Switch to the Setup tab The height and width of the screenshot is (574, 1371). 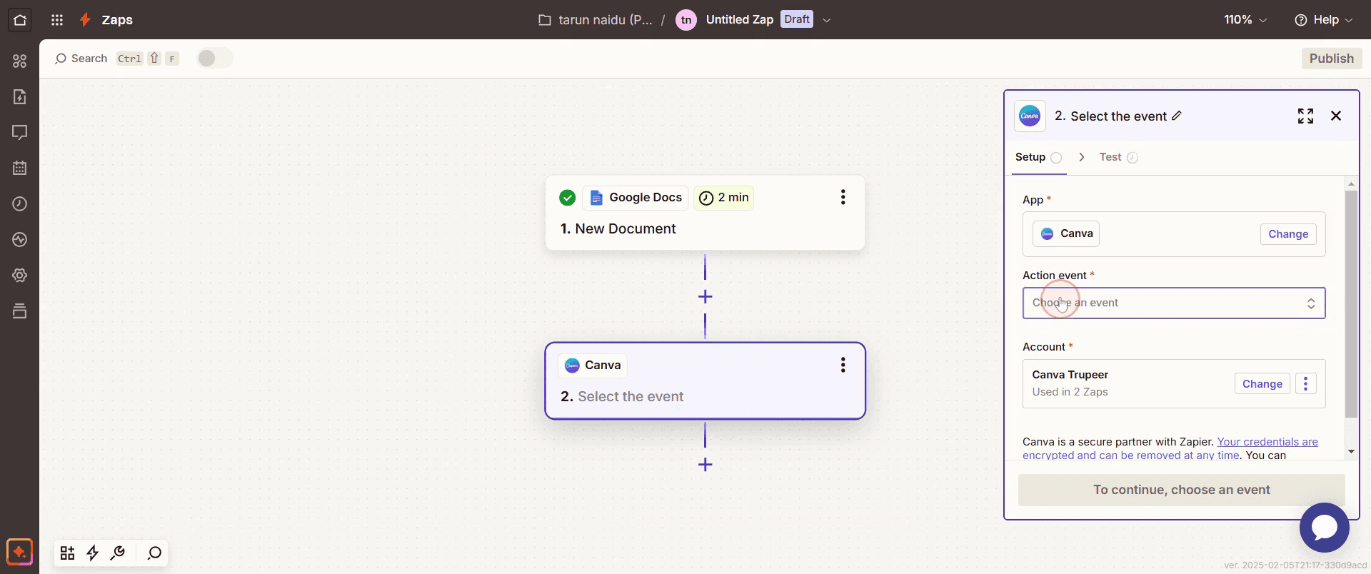tap(1038, 157)
